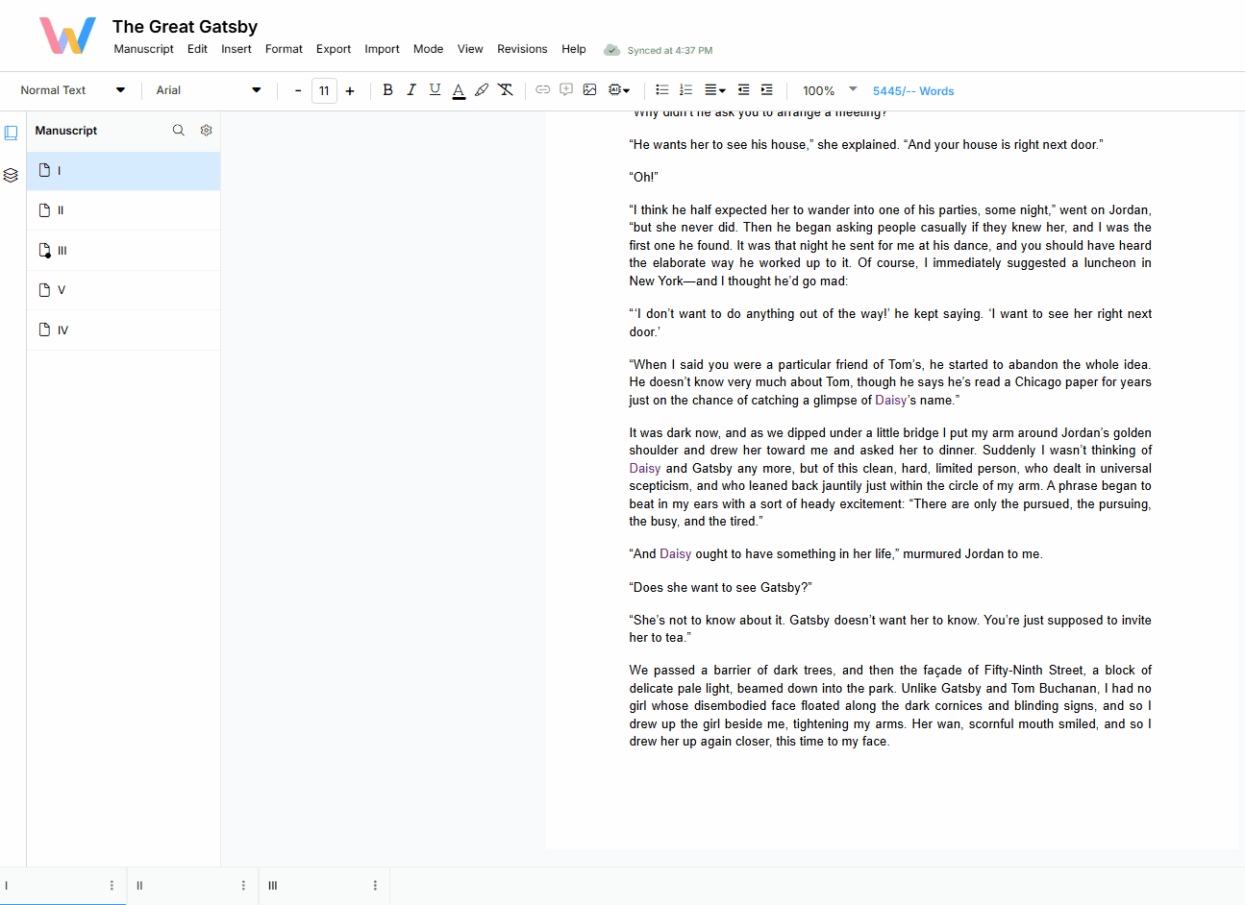Open the 100% zoom dropdown

(829, 90)
